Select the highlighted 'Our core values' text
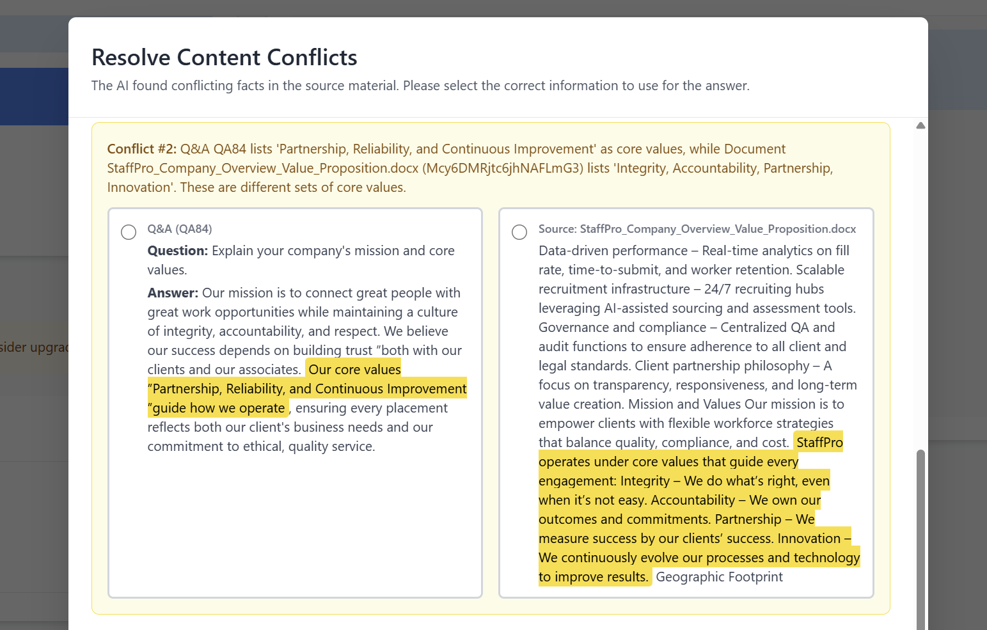This screenshot has height=630, width=987. (354, 369)
